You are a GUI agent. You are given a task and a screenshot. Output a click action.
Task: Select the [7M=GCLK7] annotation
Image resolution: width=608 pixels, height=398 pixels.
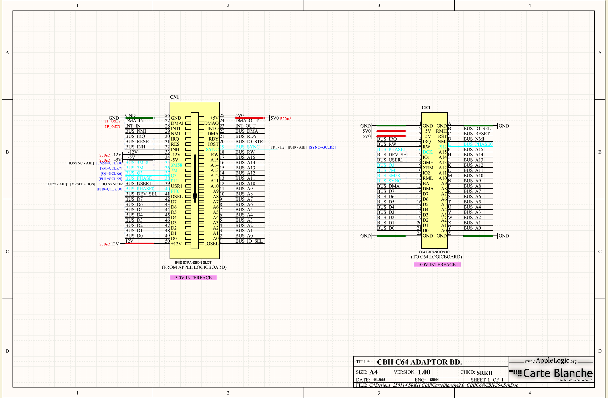coord(111,168)
